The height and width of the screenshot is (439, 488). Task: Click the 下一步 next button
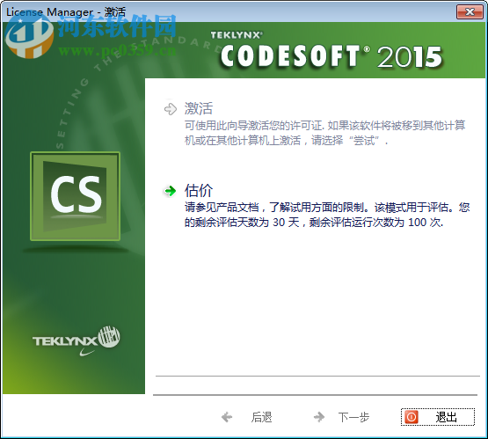pyautogui.click(x=341, y=417)
